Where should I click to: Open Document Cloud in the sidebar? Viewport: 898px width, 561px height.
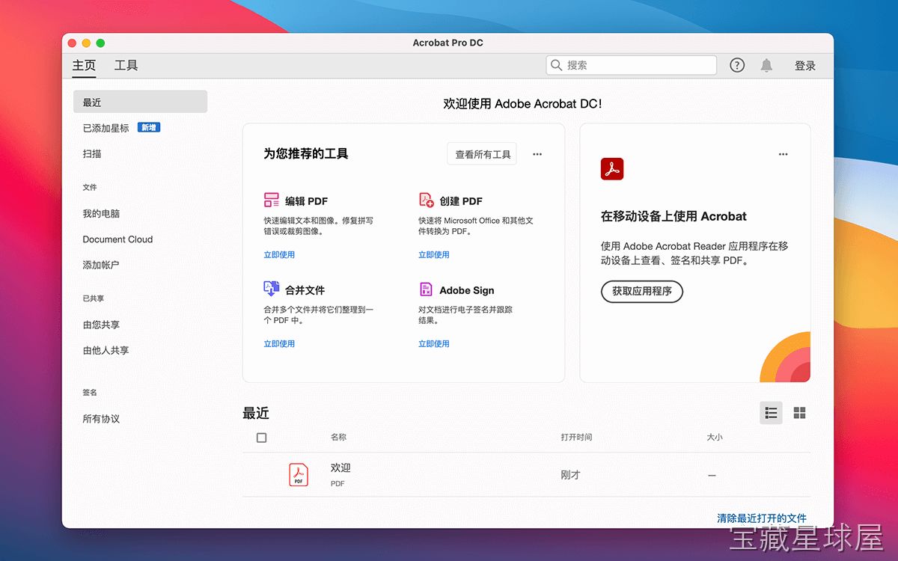pyautogui.click(x=117, y=239)
